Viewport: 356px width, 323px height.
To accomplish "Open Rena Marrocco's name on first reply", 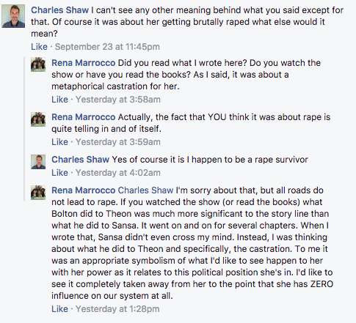I will pyautogui.click(x=84, y=63).
